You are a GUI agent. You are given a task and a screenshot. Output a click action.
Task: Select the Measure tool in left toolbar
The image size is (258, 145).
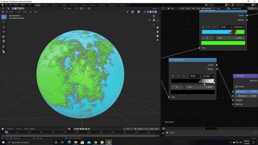(4, 52)
